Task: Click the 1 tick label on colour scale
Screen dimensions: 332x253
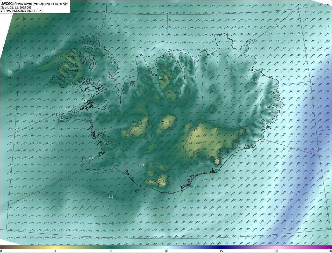Action: [56, 251]
